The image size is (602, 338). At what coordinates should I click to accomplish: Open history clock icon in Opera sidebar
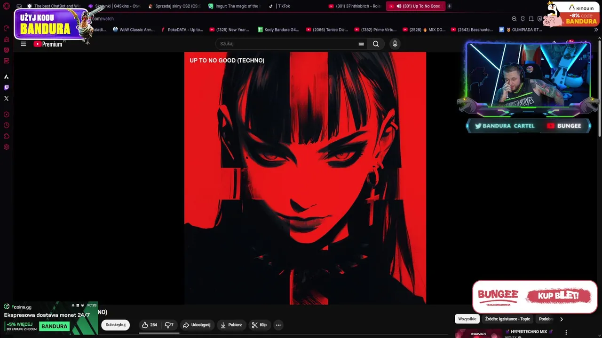pos(6,125)
